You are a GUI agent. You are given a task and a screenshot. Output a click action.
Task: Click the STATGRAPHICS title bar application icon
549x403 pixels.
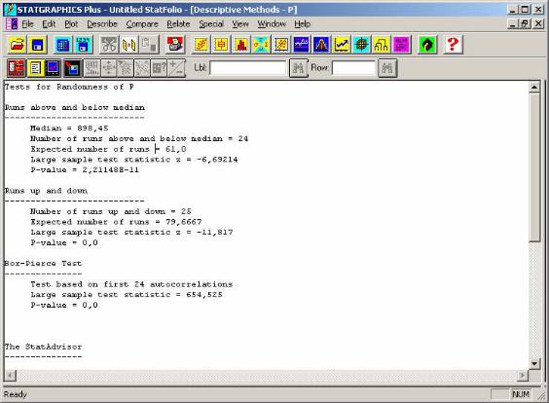click(10, 10)
